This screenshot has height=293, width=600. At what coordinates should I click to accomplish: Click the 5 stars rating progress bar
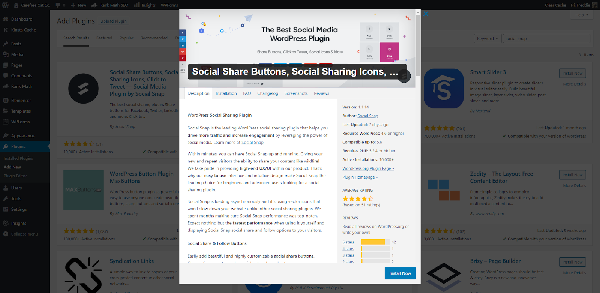point(375,242)
